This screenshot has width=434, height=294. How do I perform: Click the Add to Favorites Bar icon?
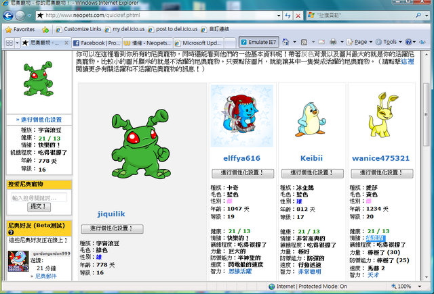tap(45, 30)
